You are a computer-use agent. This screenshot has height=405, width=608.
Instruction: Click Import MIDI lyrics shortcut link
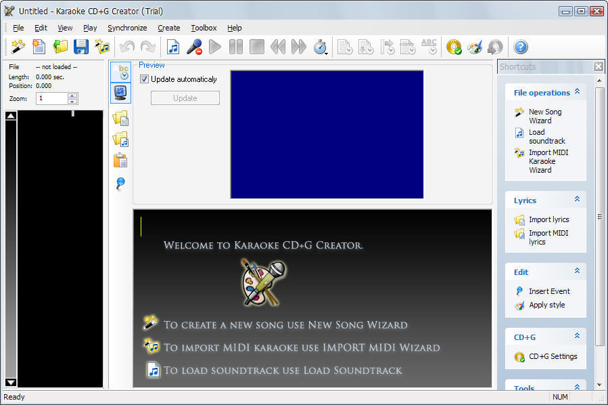[x=548, y=237]
